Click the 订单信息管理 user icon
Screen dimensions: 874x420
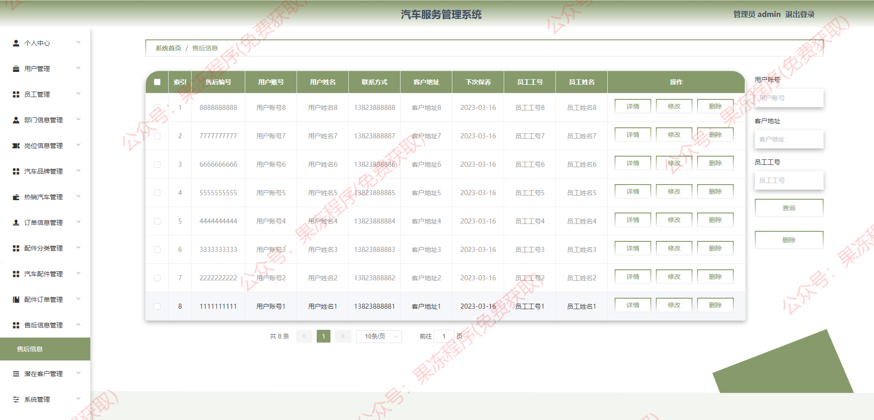(x=16, y=223)
